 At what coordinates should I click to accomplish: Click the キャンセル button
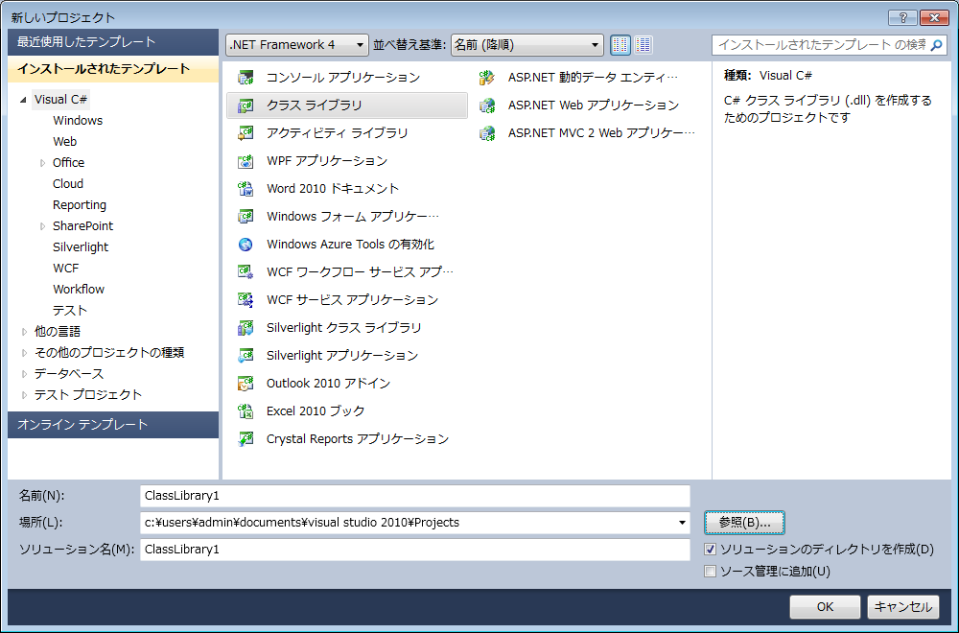903,607
